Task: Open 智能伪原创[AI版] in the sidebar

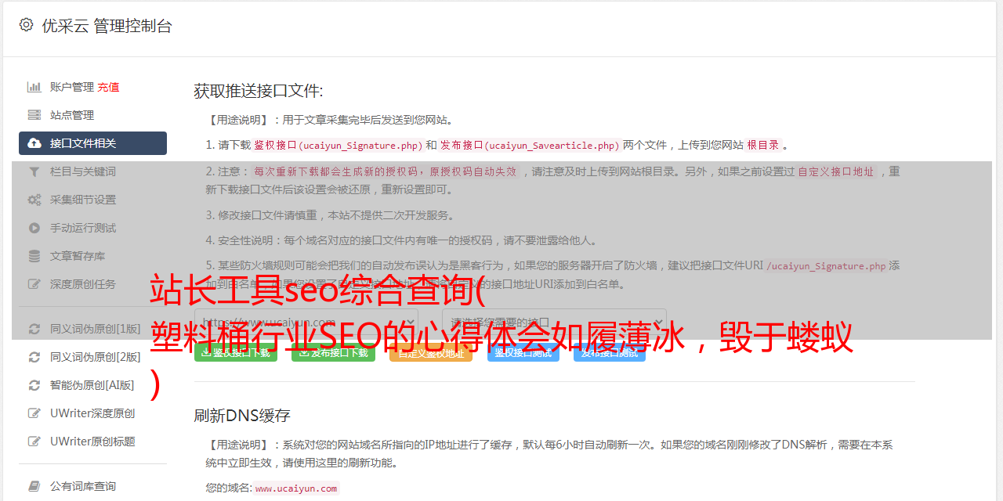Action: click(x=92, y=385)
